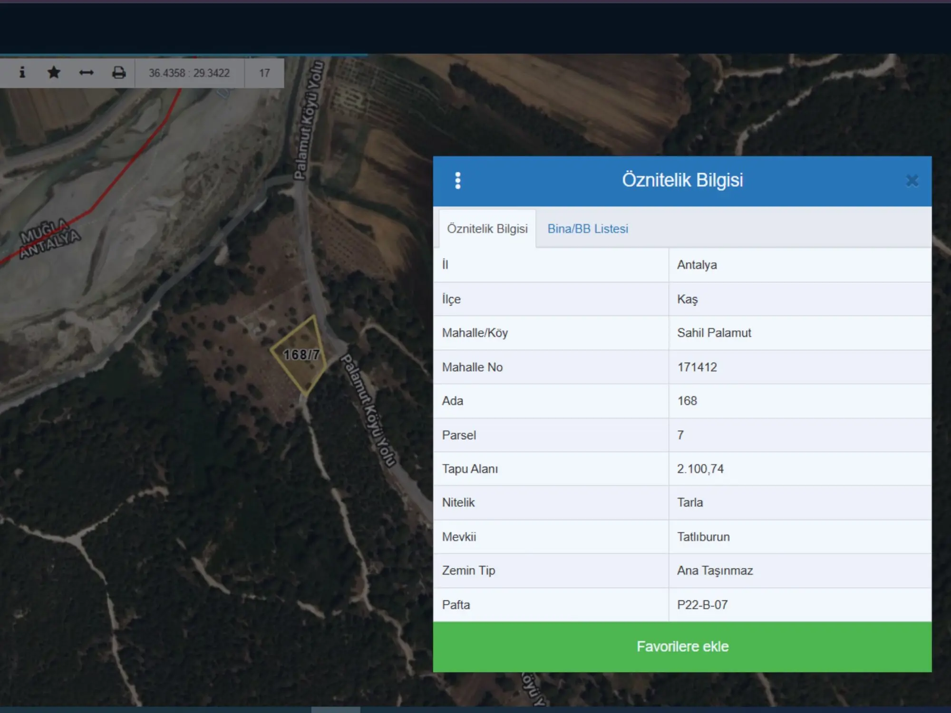Click the Nitelik value Tarla
Viewport: 951px width, 713px height.
[690, 502]
